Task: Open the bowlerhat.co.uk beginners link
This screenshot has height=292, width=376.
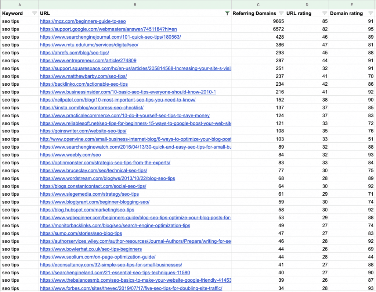Action: point(91,249)
